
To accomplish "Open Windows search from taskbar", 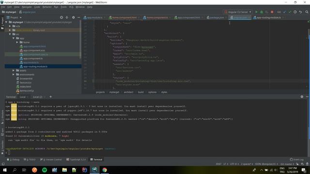I will (x=15, y=170).
